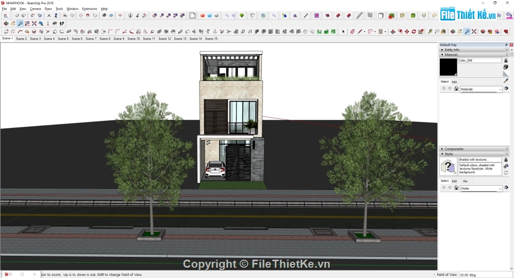Select the Walk footprints tool
514x278 pixels.
click(x=62, y=23)
